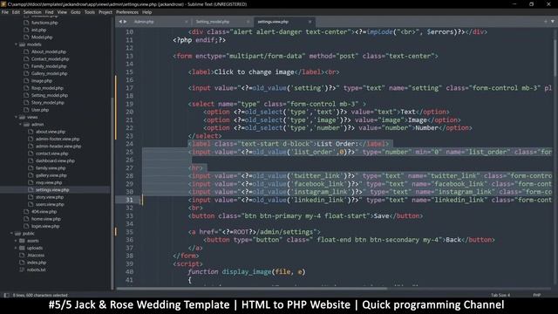This screenshot has height=314, width=558.
Task: Close the settings.view.php tab
Action: (x=310, y=22)
